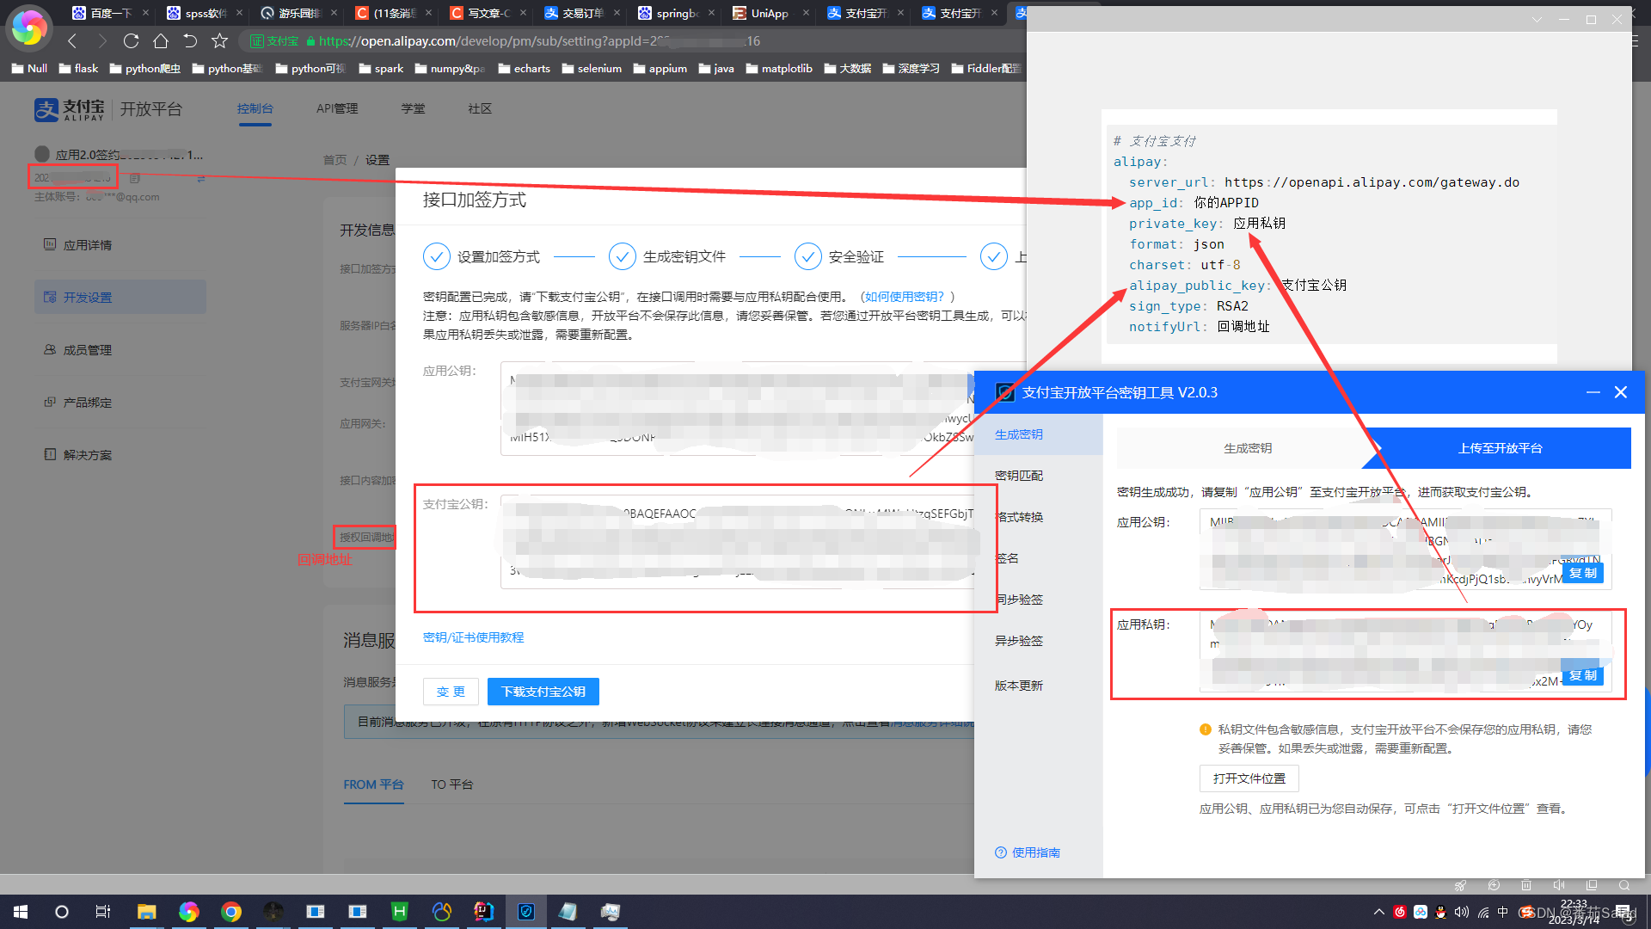
Task: Switch to the 百度一下 browser tab
Action: 103,13
